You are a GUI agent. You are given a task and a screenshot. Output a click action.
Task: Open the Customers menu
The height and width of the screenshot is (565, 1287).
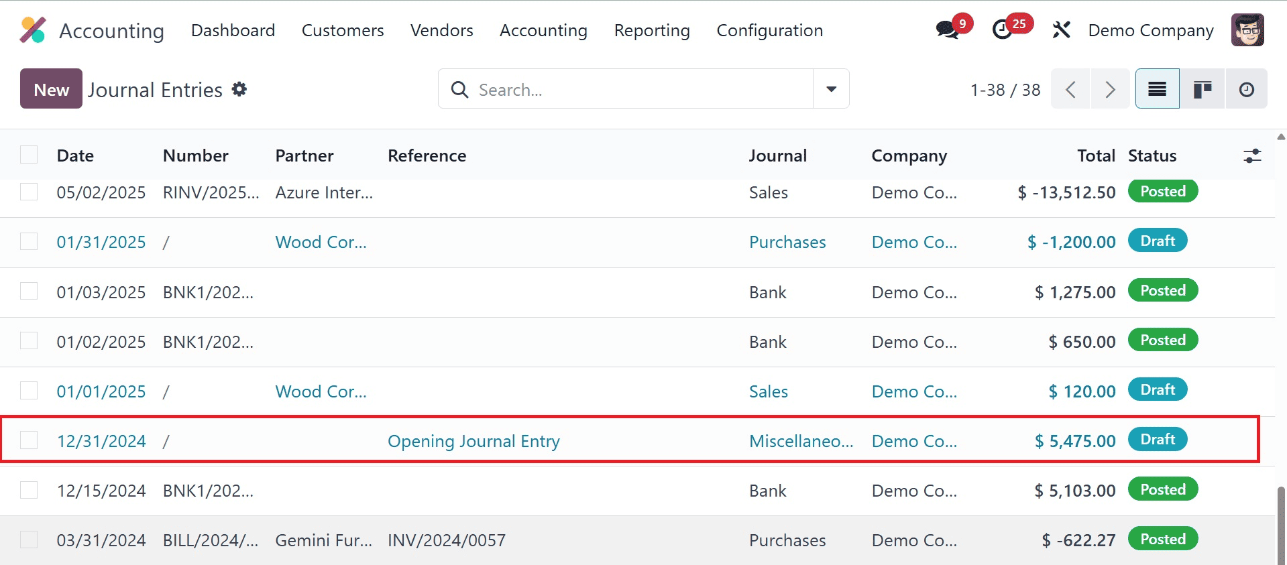click(x=343, y=30)
